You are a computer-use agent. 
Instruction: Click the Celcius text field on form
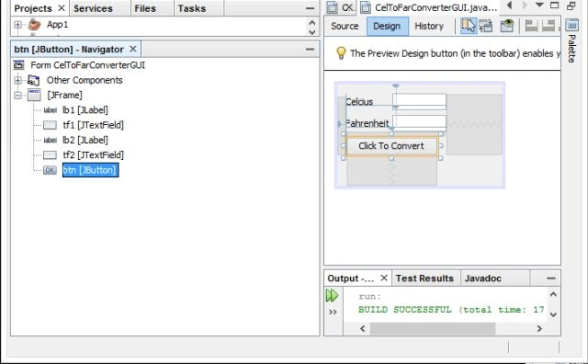[419, 101]
